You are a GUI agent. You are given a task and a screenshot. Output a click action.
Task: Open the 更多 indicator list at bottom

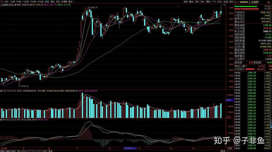(x=51, y=151)
